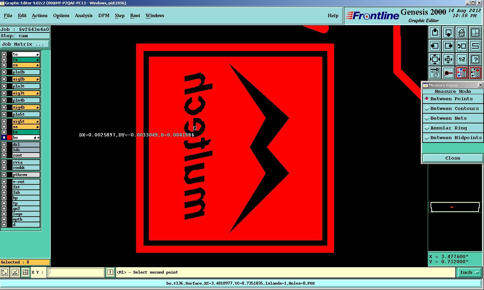Open the Help menu

tap(333, 15)
